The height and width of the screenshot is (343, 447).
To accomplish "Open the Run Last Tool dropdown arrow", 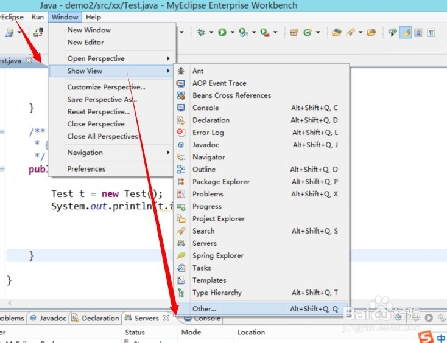I will 275,32.
